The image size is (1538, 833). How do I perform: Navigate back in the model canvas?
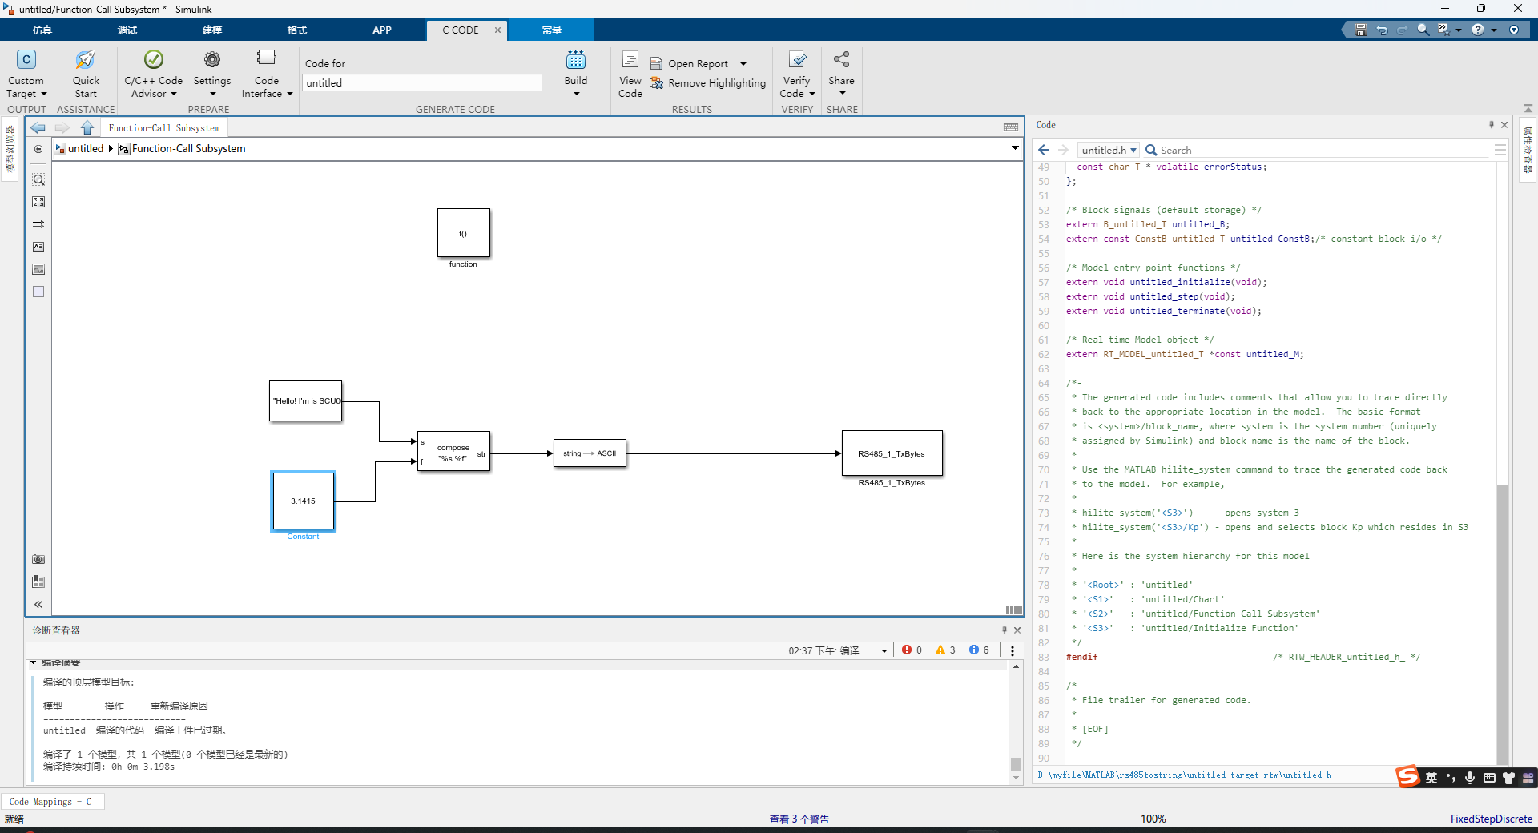pyautogui.click(x=38, y=127)
